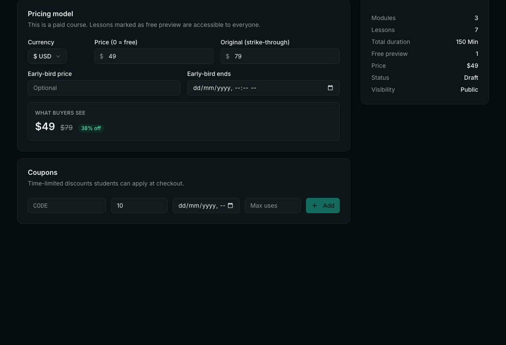Click the Early-bird price optional field
This screenshot has height=345, width=506.
click(x=104, y=88)
